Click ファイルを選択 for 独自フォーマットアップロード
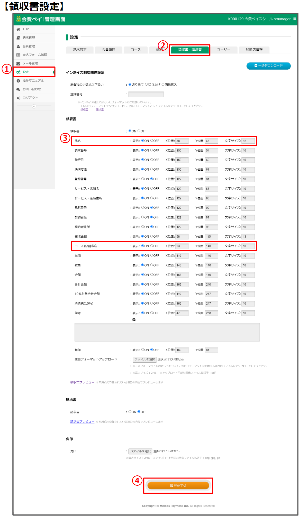The image size is (300, 516). [x=144, y=359]
